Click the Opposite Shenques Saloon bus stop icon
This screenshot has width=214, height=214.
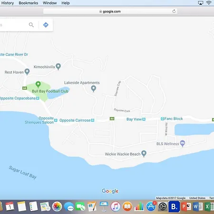(x=56, y=120)
